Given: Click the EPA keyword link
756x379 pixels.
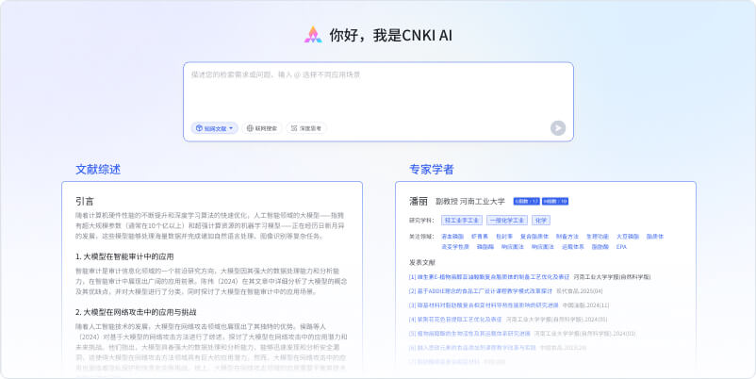Looking at the screenshot, I should point(621,246).
